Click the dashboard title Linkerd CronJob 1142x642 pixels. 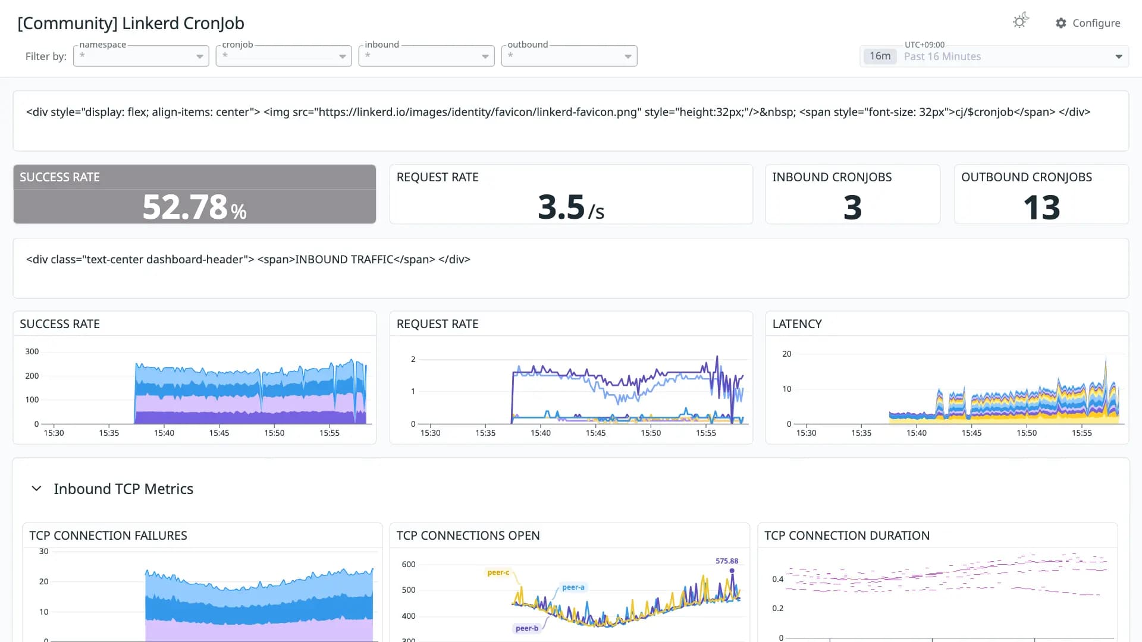(131, 23)
